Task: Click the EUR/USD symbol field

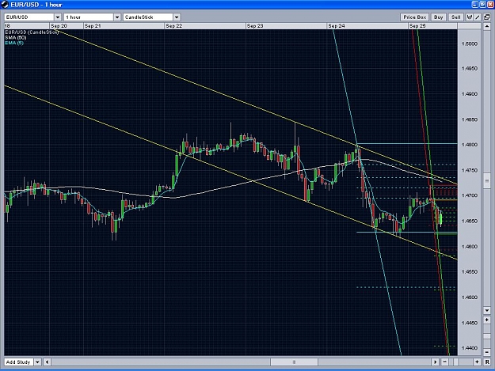Action: point(29,17)
